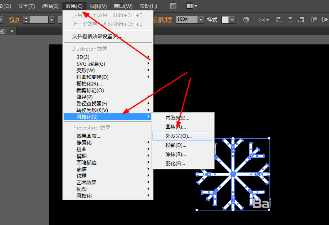Open 效果画廊... effect gallery

click(108, 136)
